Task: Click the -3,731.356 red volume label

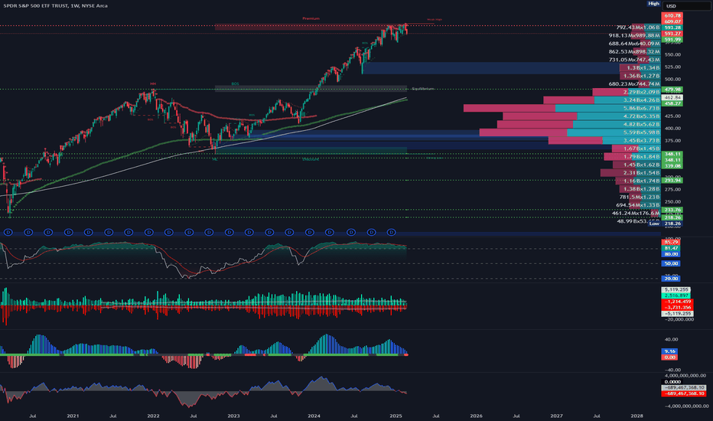Action: [x=676, y=308]
